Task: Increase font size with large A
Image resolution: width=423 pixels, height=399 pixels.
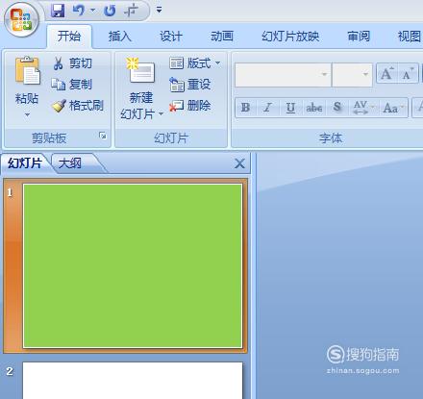Action: 387,73
